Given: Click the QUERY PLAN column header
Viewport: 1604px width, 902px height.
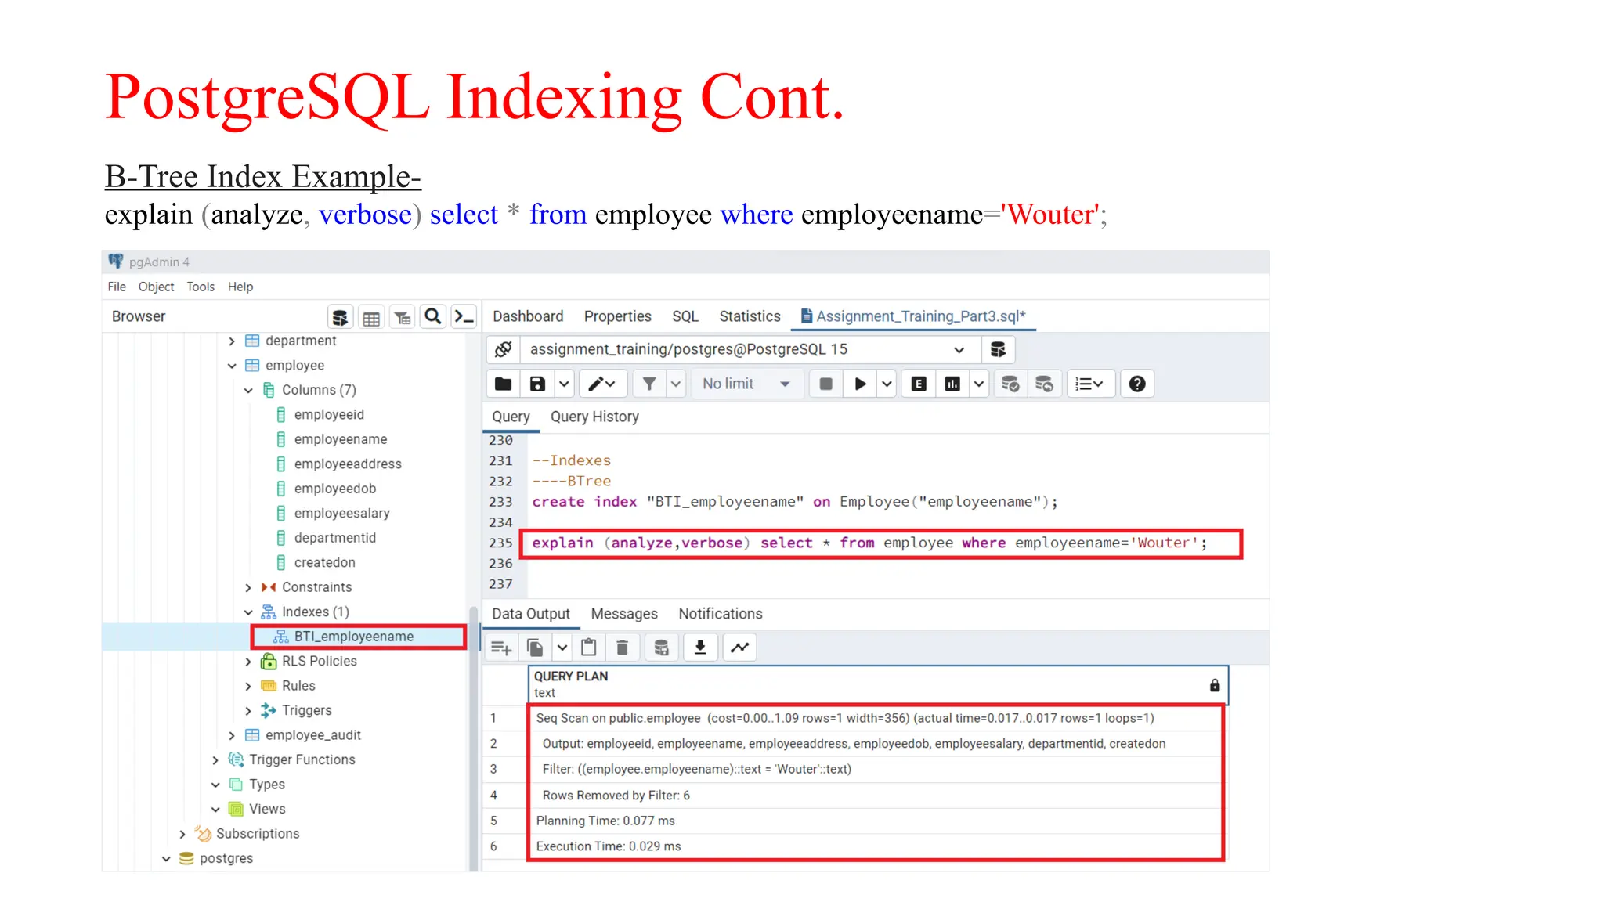Looking at the screenshot, I should 878,685.
